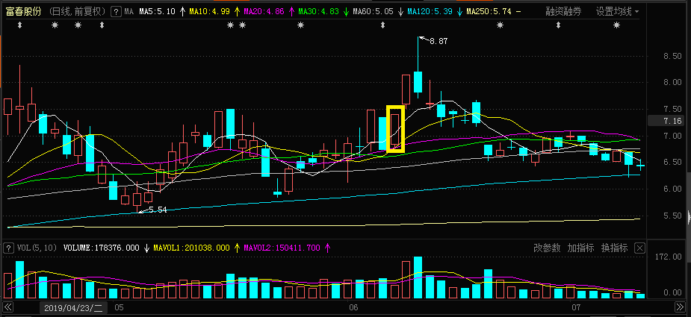Open the 设置均线 dropdown
The width and height of the screenshot is (691, 317).
point(617,12)
